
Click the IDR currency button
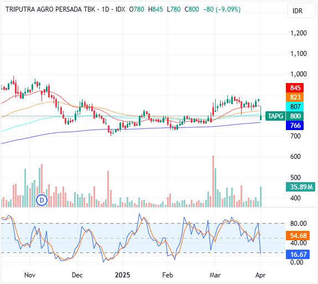pos(301,11)
